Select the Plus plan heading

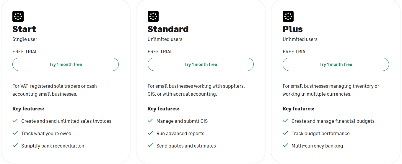[293, 29]
